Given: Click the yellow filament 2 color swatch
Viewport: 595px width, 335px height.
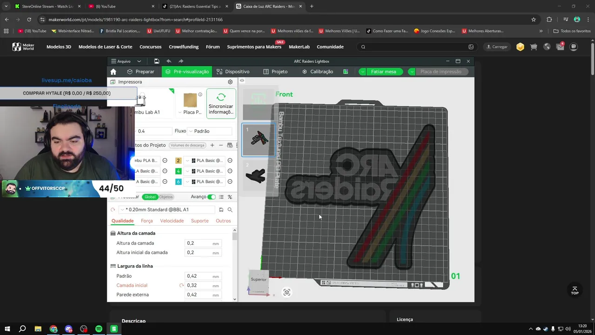Looking at the screenshot, I should coord(178,161).
